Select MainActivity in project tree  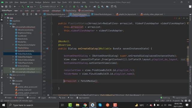pos(23,39)
